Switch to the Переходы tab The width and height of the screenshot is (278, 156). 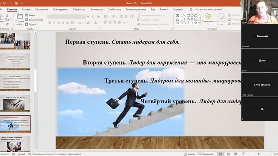pos(79,10)
